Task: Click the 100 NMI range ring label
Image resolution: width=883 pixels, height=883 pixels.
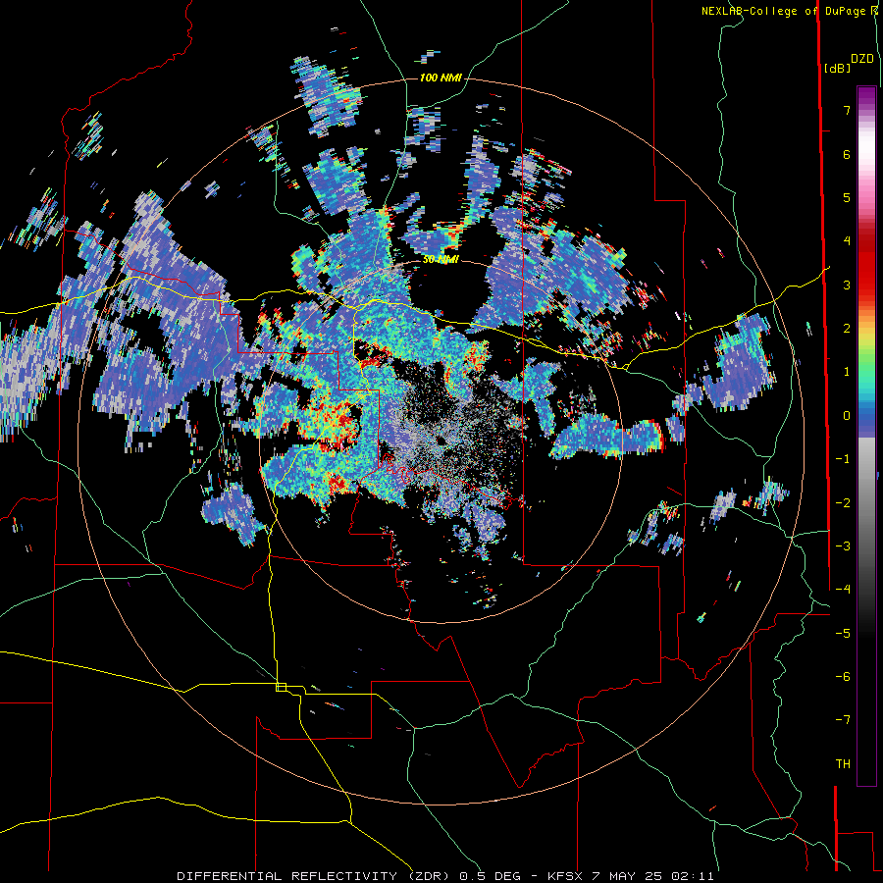Action: click(441, 78)
